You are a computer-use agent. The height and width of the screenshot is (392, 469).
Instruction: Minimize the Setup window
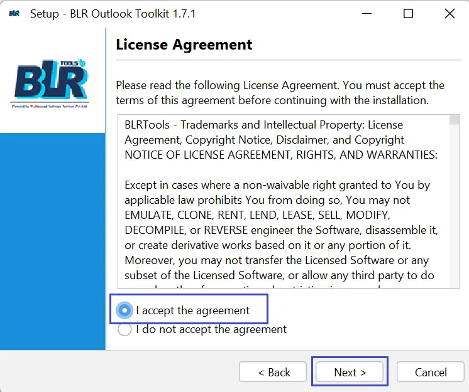point(367,13)
